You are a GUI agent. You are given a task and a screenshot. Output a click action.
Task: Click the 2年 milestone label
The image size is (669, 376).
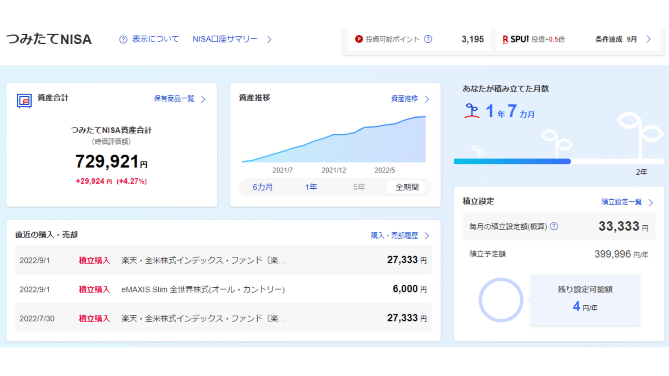coord(641,172)
